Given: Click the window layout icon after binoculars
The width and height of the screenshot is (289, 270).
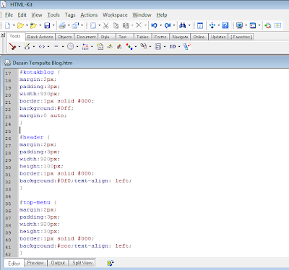Looking at the screenshot, I should click(x=200, y=25).
